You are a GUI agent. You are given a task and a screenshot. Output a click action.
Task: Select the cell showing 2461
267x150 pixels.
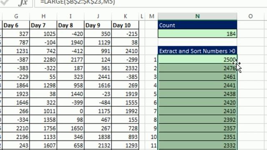(197, 77)
